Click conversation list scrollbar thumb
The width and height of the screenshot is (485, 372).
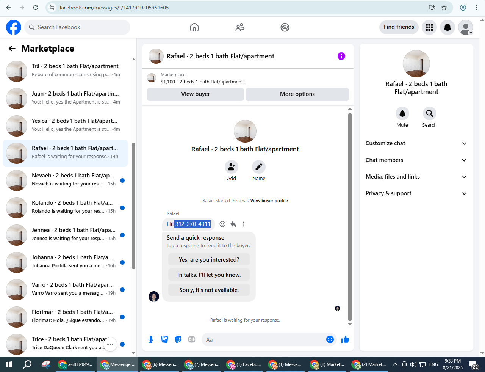[133, 206]
